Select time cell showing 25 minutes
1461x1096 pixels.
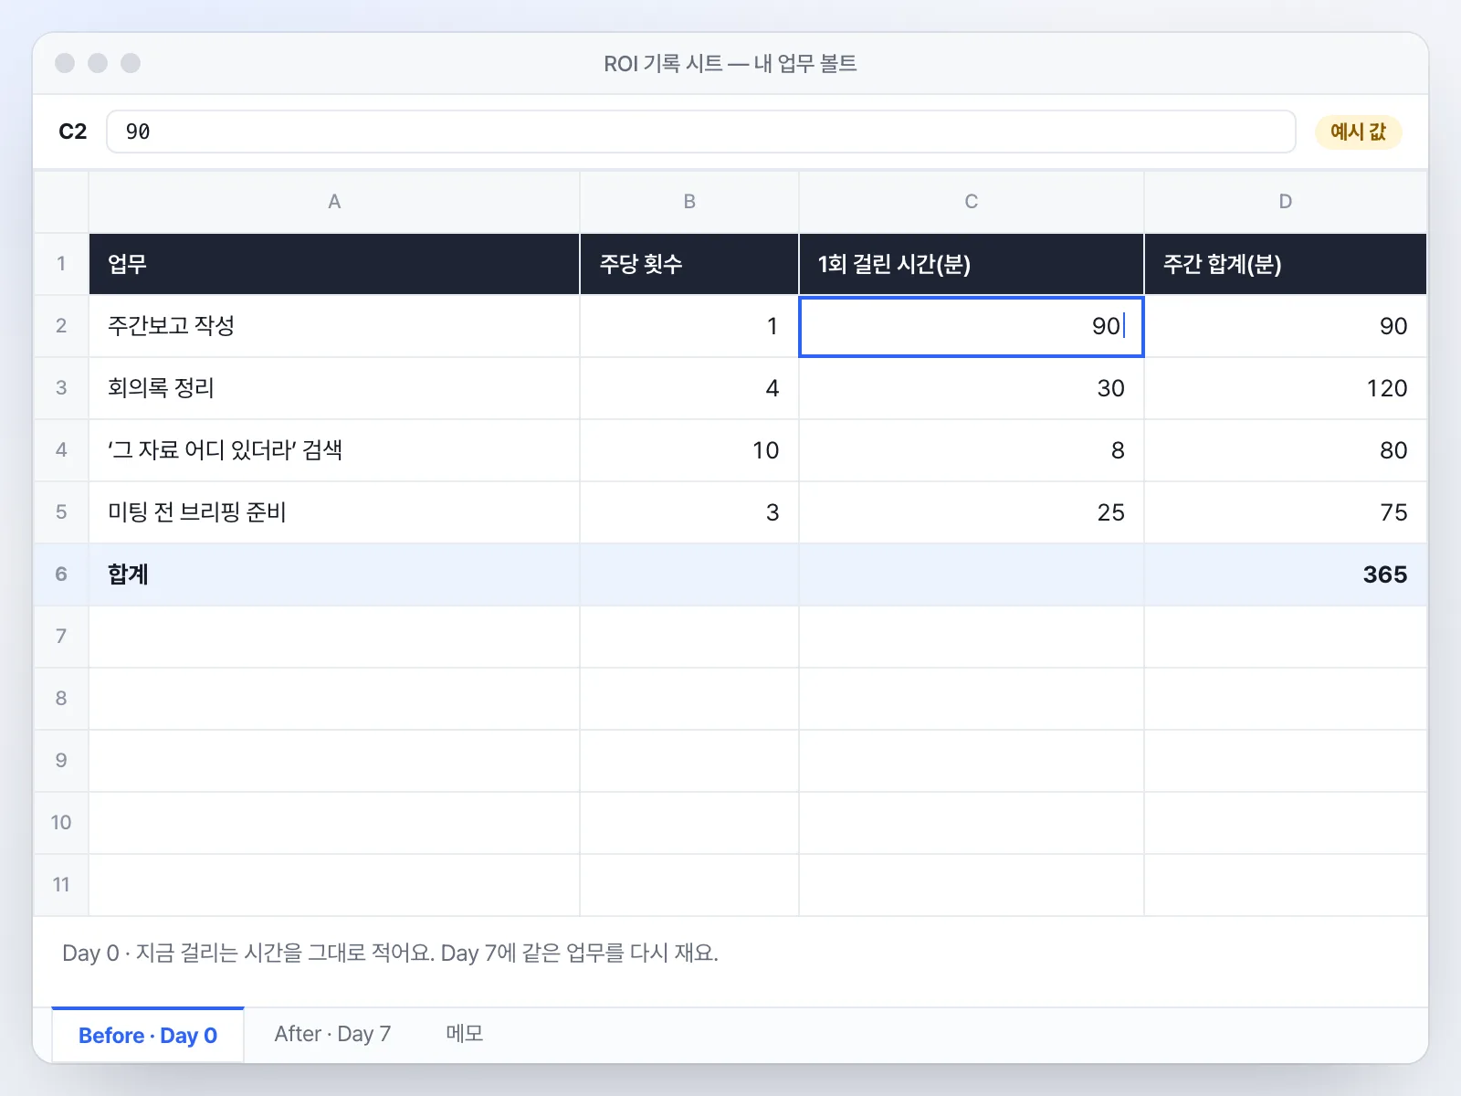[x=972, y=512]
